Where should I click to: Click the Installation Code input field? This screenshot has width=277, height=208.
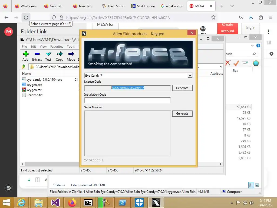pyautogui.click(x=128, y=100)
